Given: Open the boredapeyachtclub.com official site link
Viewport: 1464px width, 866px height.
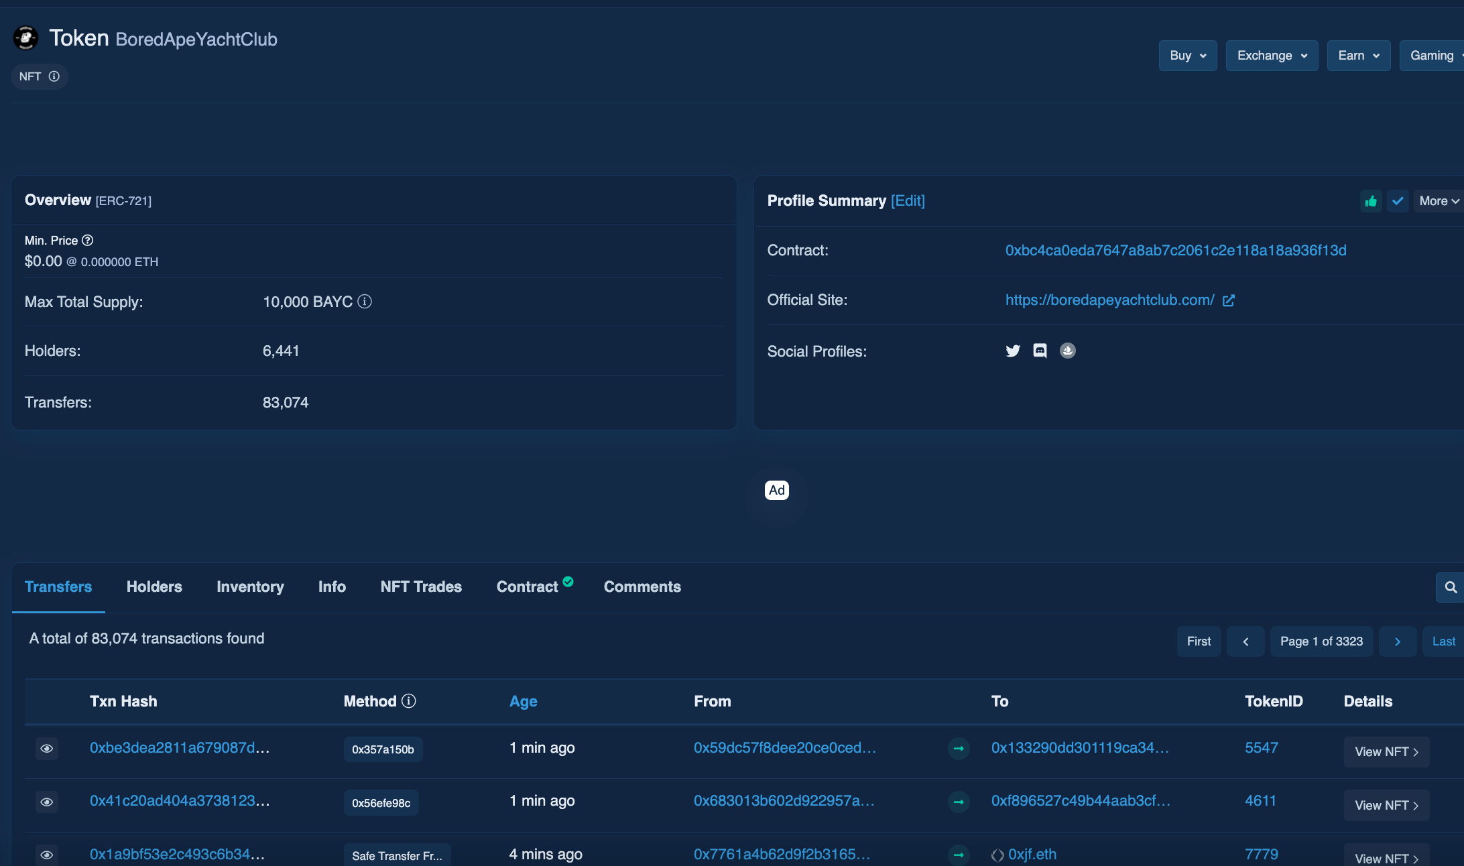Looking at the screenshot, I should pos(1110,300).
